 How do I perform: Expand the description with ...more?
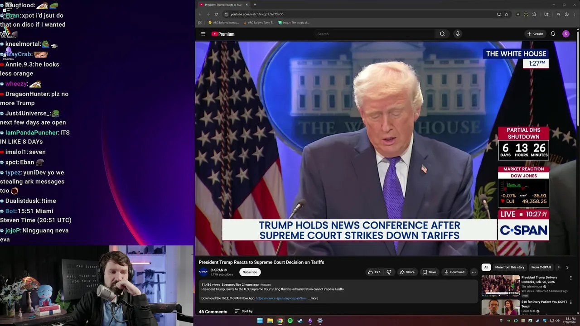(313, 298)
